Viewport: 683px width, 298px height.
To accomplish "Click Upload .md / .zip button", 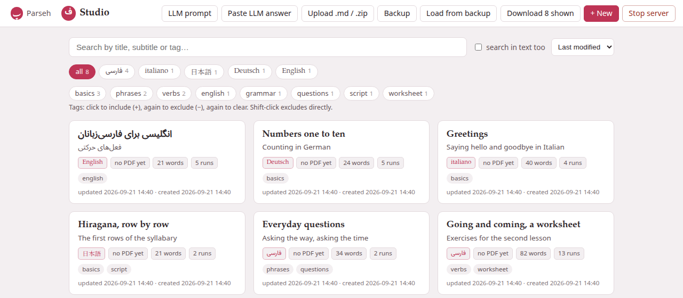I will (338, 13).
